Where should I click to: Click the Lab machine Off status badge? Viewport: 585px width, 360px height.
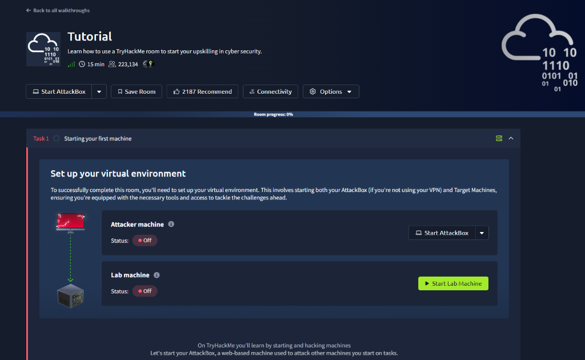[145, 291]
